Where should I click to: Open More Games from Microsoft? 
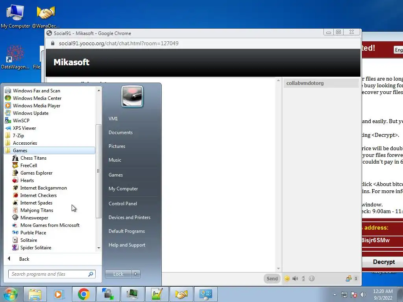coord(50,225)
